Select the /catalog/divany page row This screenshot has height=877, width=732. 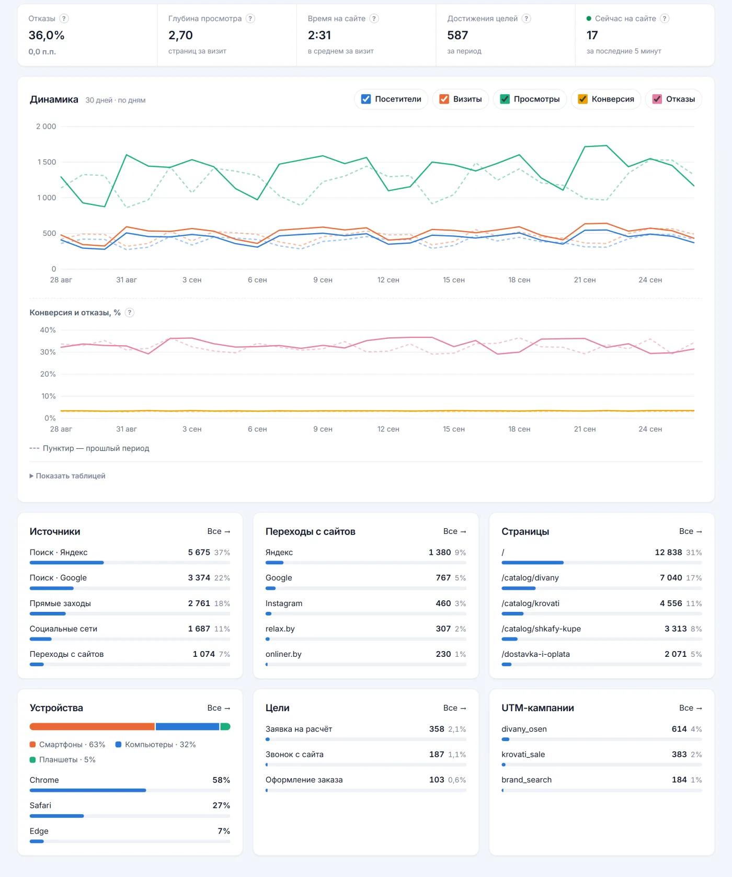pos(602,582)
